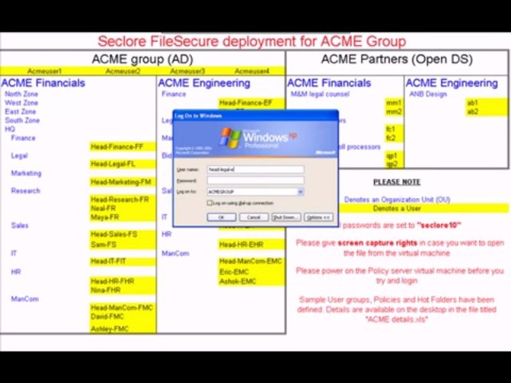Select Head-Sales-FS user label
Image resolution: width=511 pixels, height=383 pixels.
pos(114,234)
